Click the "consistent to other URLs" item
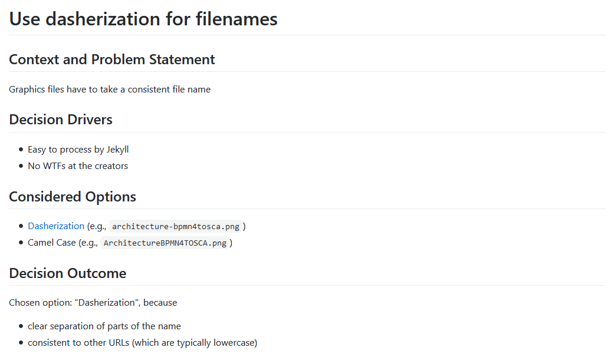The height and width of the screenshot is (354, 611). coord(142,343)
